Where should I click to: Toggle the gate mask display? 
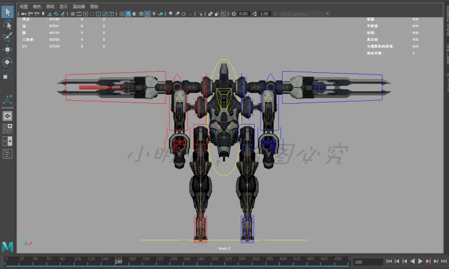pyautogui.click(x=92, y=13)
